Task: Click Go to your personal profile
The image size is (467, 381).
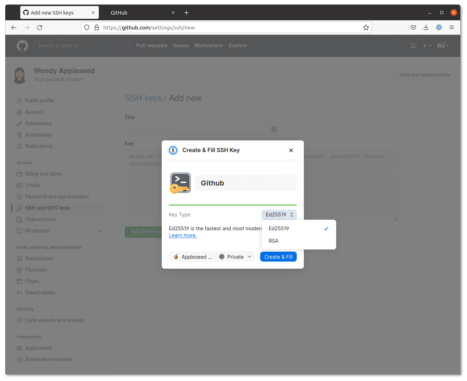Action: (x=424, y=75)
